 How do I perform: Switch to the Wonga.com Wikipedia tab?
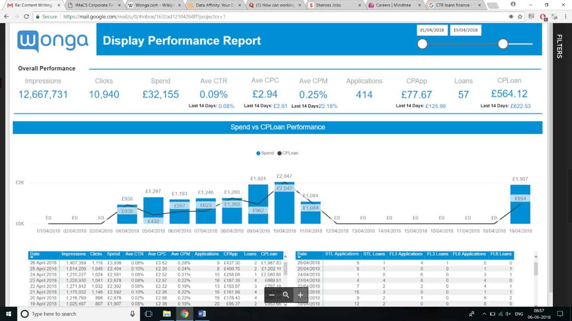pyautogui.click(x=155, y=6)
